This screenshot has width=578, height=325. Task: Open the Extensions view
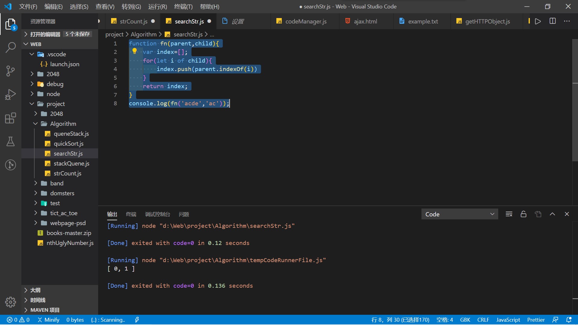11,118
